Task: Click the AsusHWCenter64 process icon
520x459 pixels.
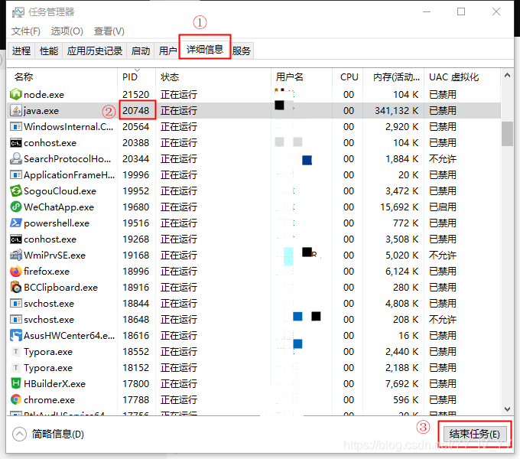Action: [15, 335]
